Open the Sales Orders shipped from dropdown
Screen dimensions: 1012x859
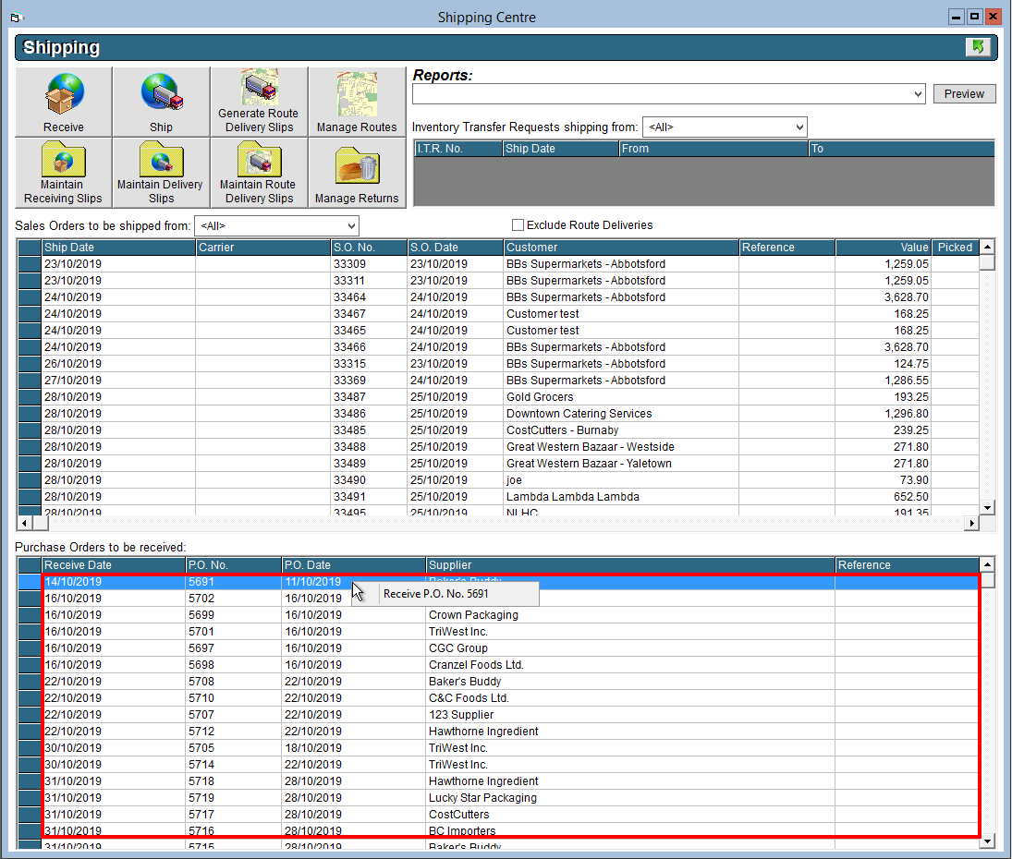coord(351,225)
